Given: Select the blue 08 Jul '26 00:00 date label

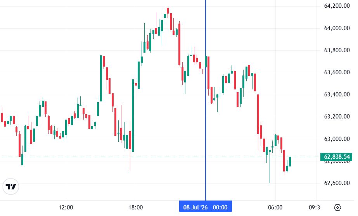Looking at the screenshot, I should pos(206,207).
